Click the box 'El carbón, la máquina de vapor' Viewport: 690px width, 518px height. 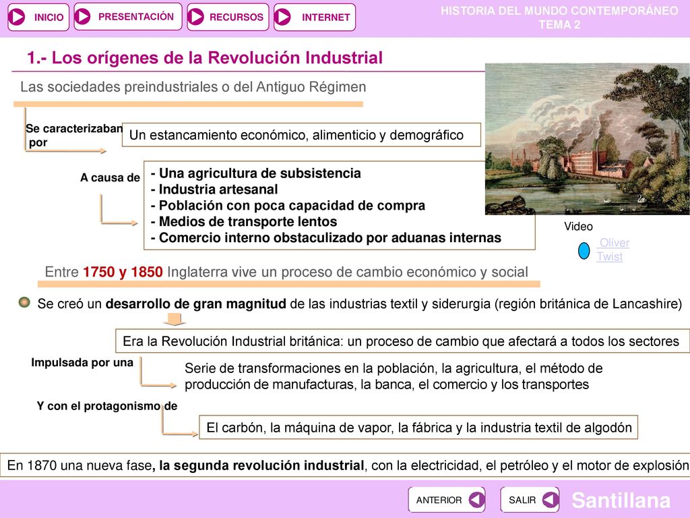tap(418, 427)
